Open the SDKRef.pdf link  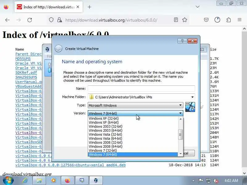point(26,72)
